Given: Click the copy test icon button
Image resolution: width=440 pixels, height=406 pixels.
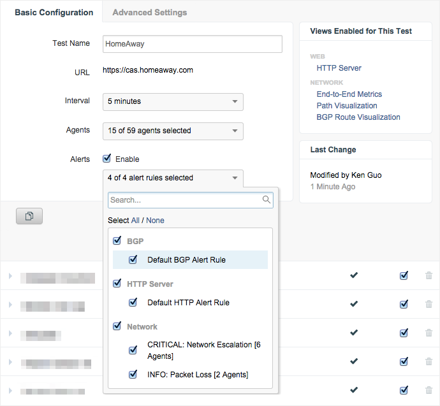Looking at the screenshot, I should [29, 217].
